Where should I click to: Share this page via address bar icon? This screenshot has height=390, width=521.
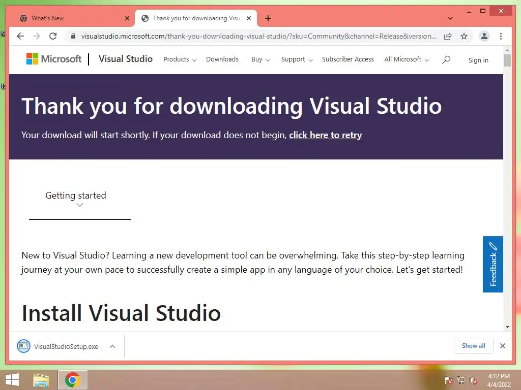coord(448,36)
